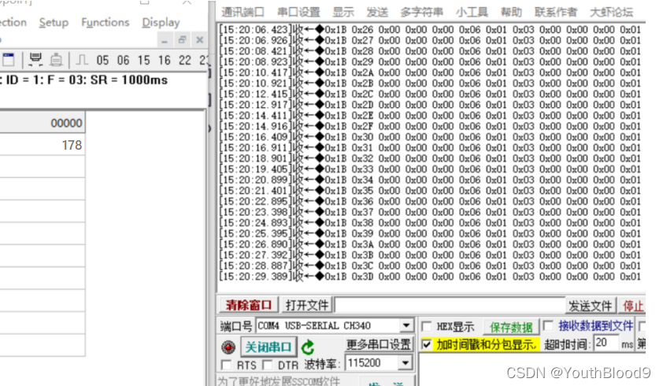Select function code 15 toolbar button
This screenshot has height=386, width=663.
(144, 61)
